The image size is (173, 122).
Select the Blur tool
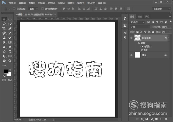4,47
